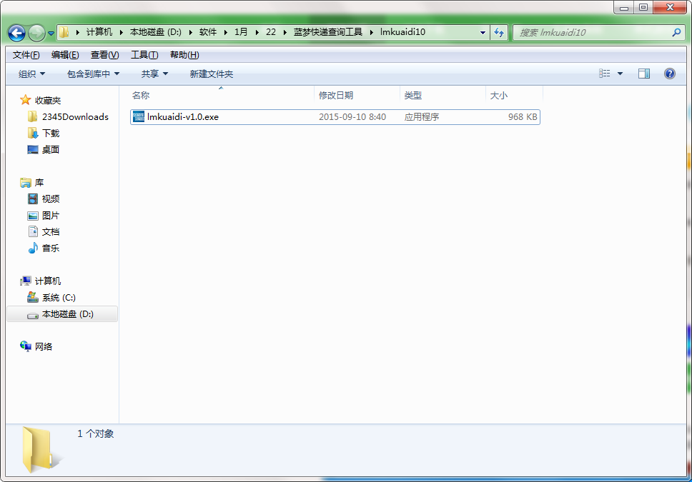Click the search lmkuaidi10 input field

(x=592, y=33)
